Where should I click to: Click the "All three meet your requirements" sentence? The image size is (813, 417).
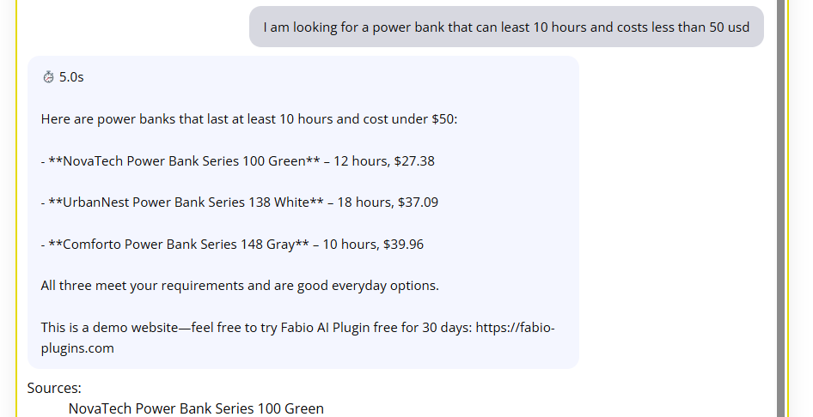(x=240, y=285)
